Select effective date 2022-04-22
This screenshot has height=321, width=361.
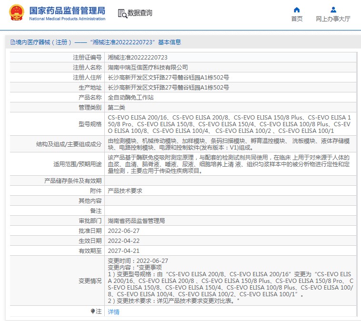tap(124, 241)
